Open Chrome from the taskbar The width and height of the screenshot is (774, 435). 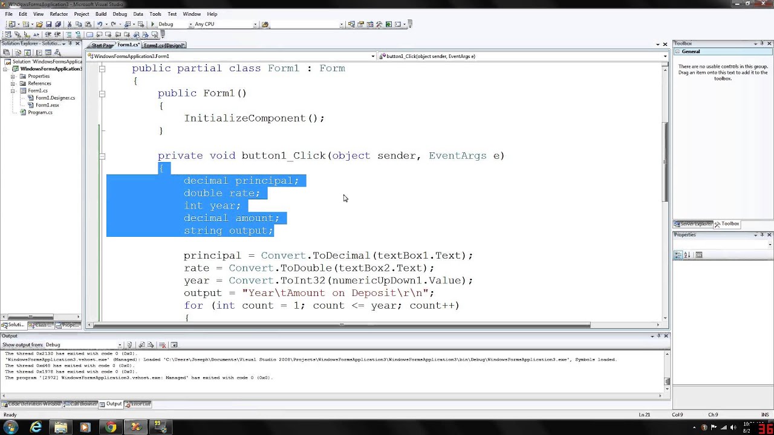(110, 427)
